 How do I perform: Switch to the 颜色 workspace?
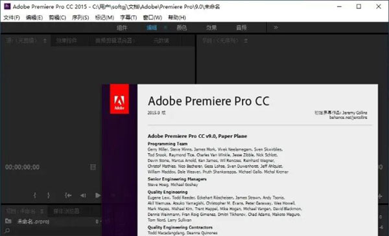(182, 28)
